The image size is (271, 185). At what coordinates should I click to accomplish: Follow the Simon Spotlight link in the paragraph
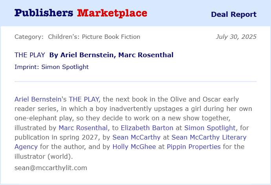coord(210,127)
